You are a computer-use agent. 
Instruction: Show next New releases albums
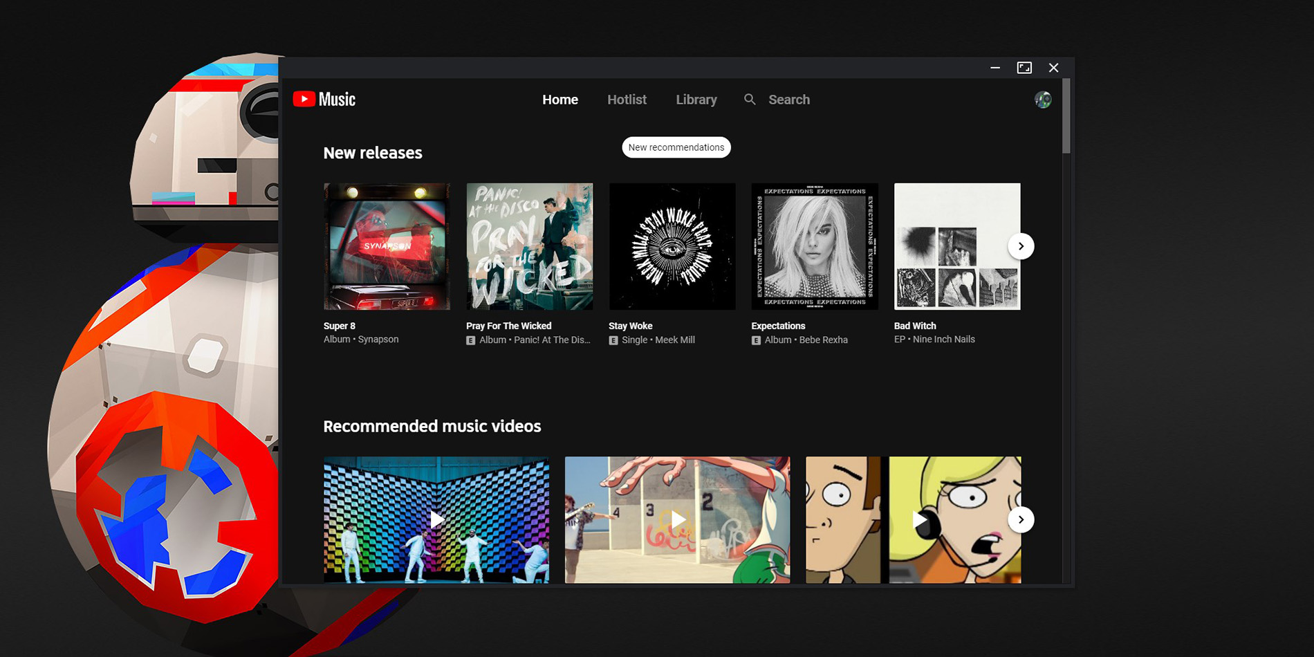click(x=1021, y=246)
